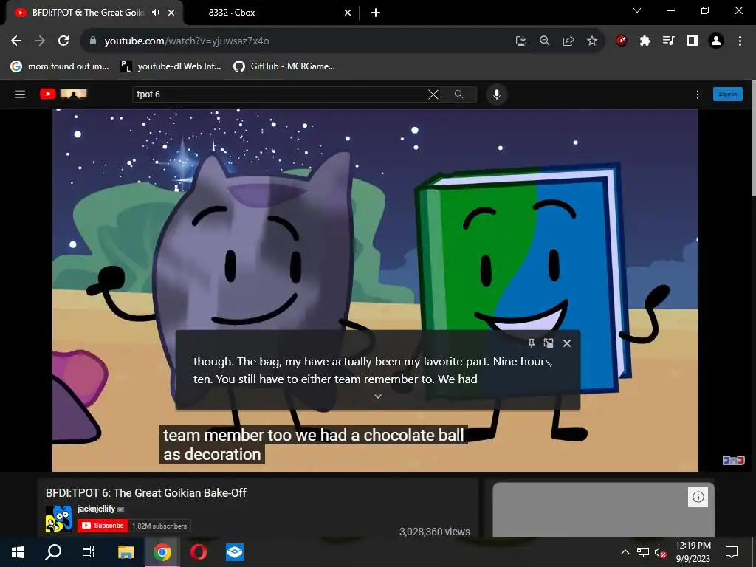This screenshot has width=756, height=567.
Task: Close the live caption box
Action: (x=567, y=343)
